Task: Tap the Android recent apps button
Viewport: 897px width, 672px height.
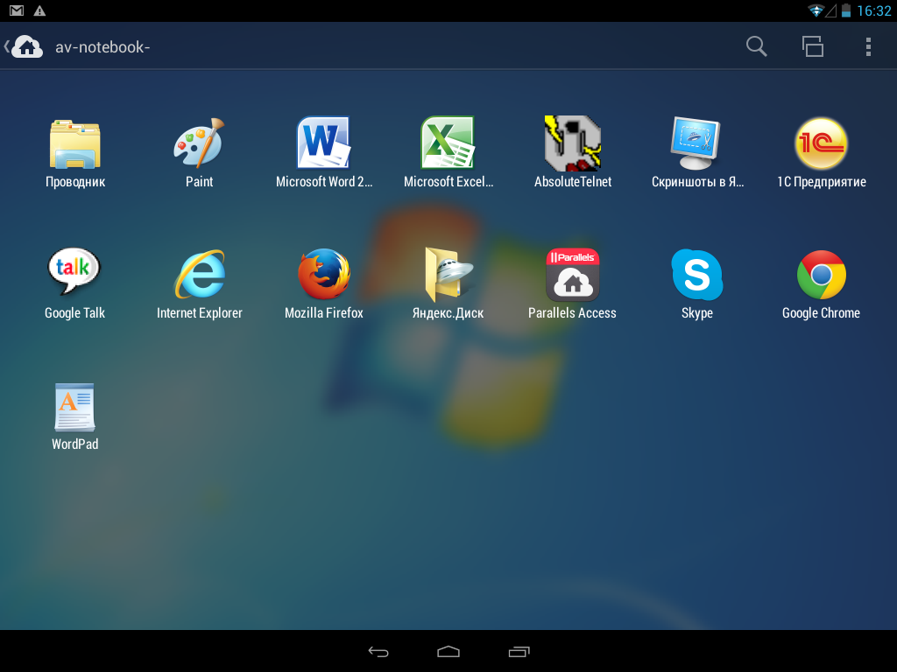Action: [x=519, y=651]
